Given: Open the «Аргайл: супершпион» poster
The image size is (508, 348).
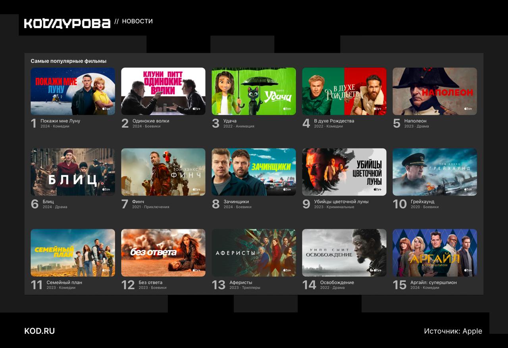Looking at the screenshot, I should [x=435, y=252].
